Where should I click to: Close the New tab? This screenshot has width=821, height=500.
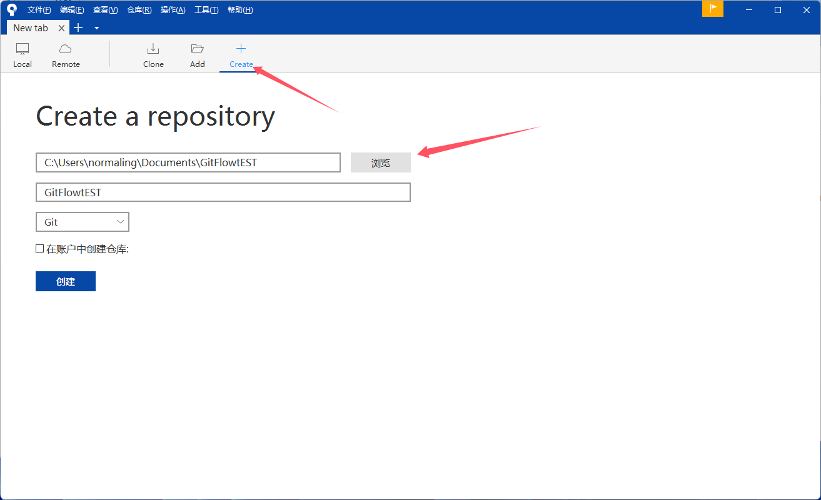(61, 28)
